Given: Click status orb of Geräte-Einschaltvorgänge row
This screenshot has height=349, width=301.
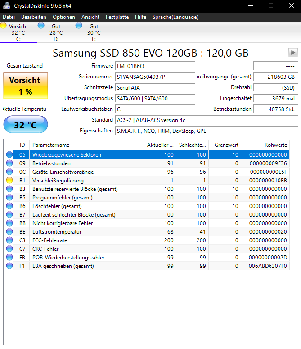Looking at the screenshot, I should click(x=9, y=172).
